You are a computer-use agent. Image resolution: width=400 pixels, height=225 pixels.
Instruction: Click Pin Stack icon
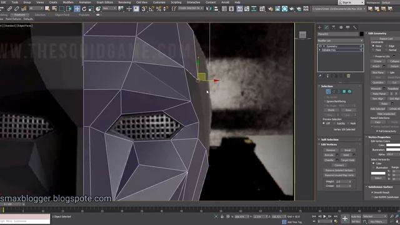[x=319, y=76]
